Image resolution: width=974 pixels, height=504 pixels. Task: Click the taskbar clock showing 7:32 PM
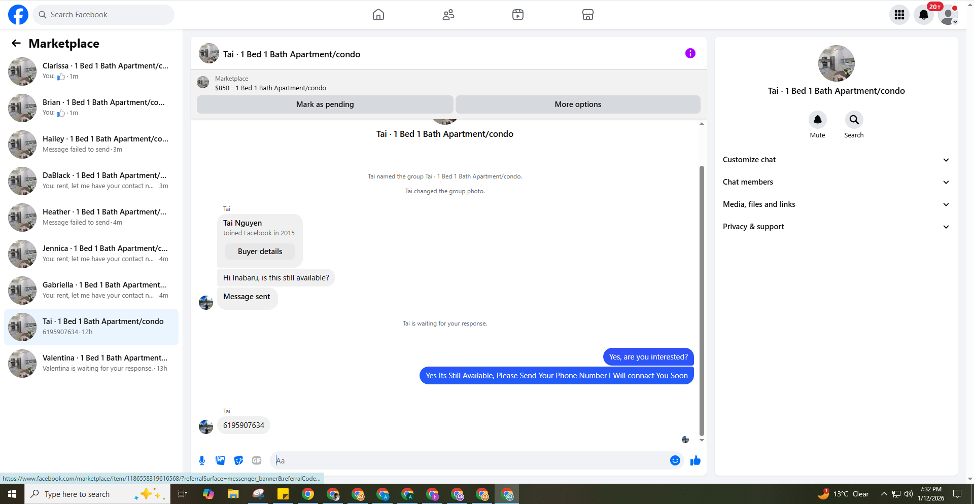[x=931, y=494]
